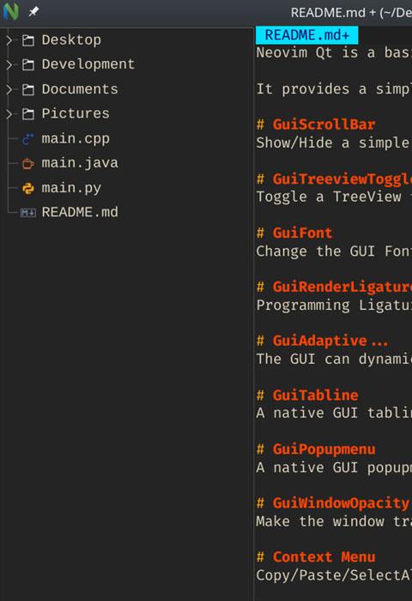Click the Documents folder icon

click(28, 89)
